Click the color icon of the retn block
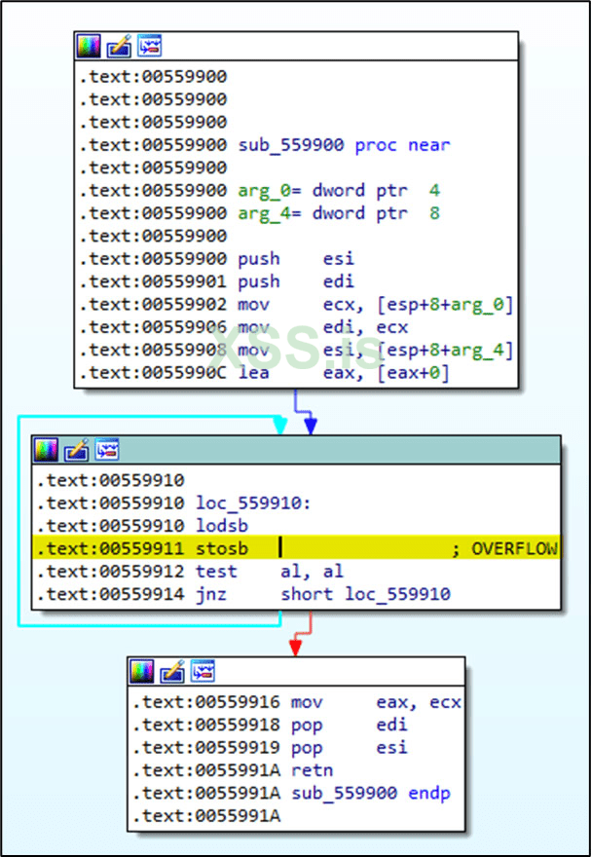 pyautogui.click(x=142, y=671)
